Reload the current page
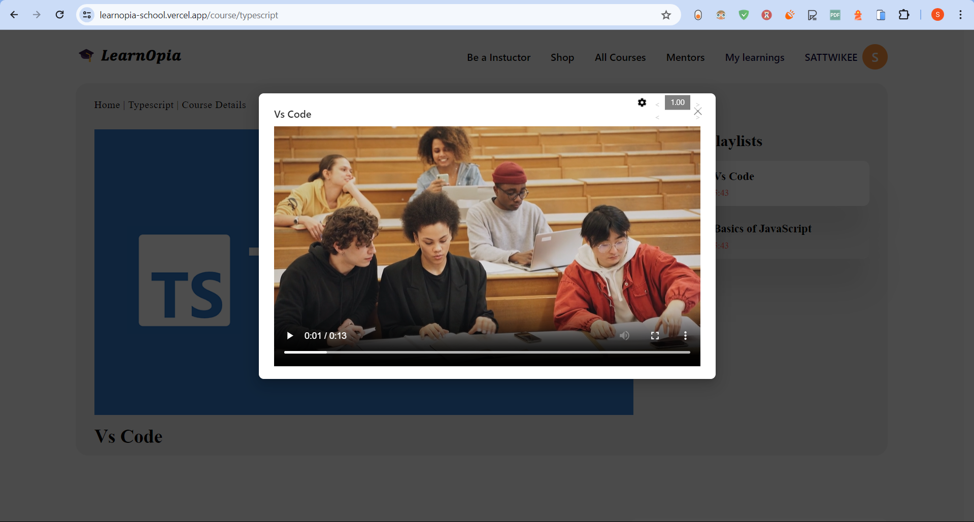The width and height of the screenshot is (974, 522). [x=59, y=15]
